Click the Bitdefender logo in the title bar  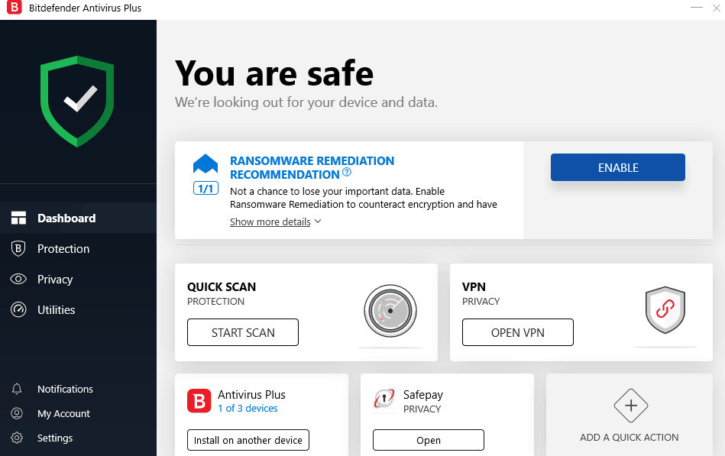point(12,8)
